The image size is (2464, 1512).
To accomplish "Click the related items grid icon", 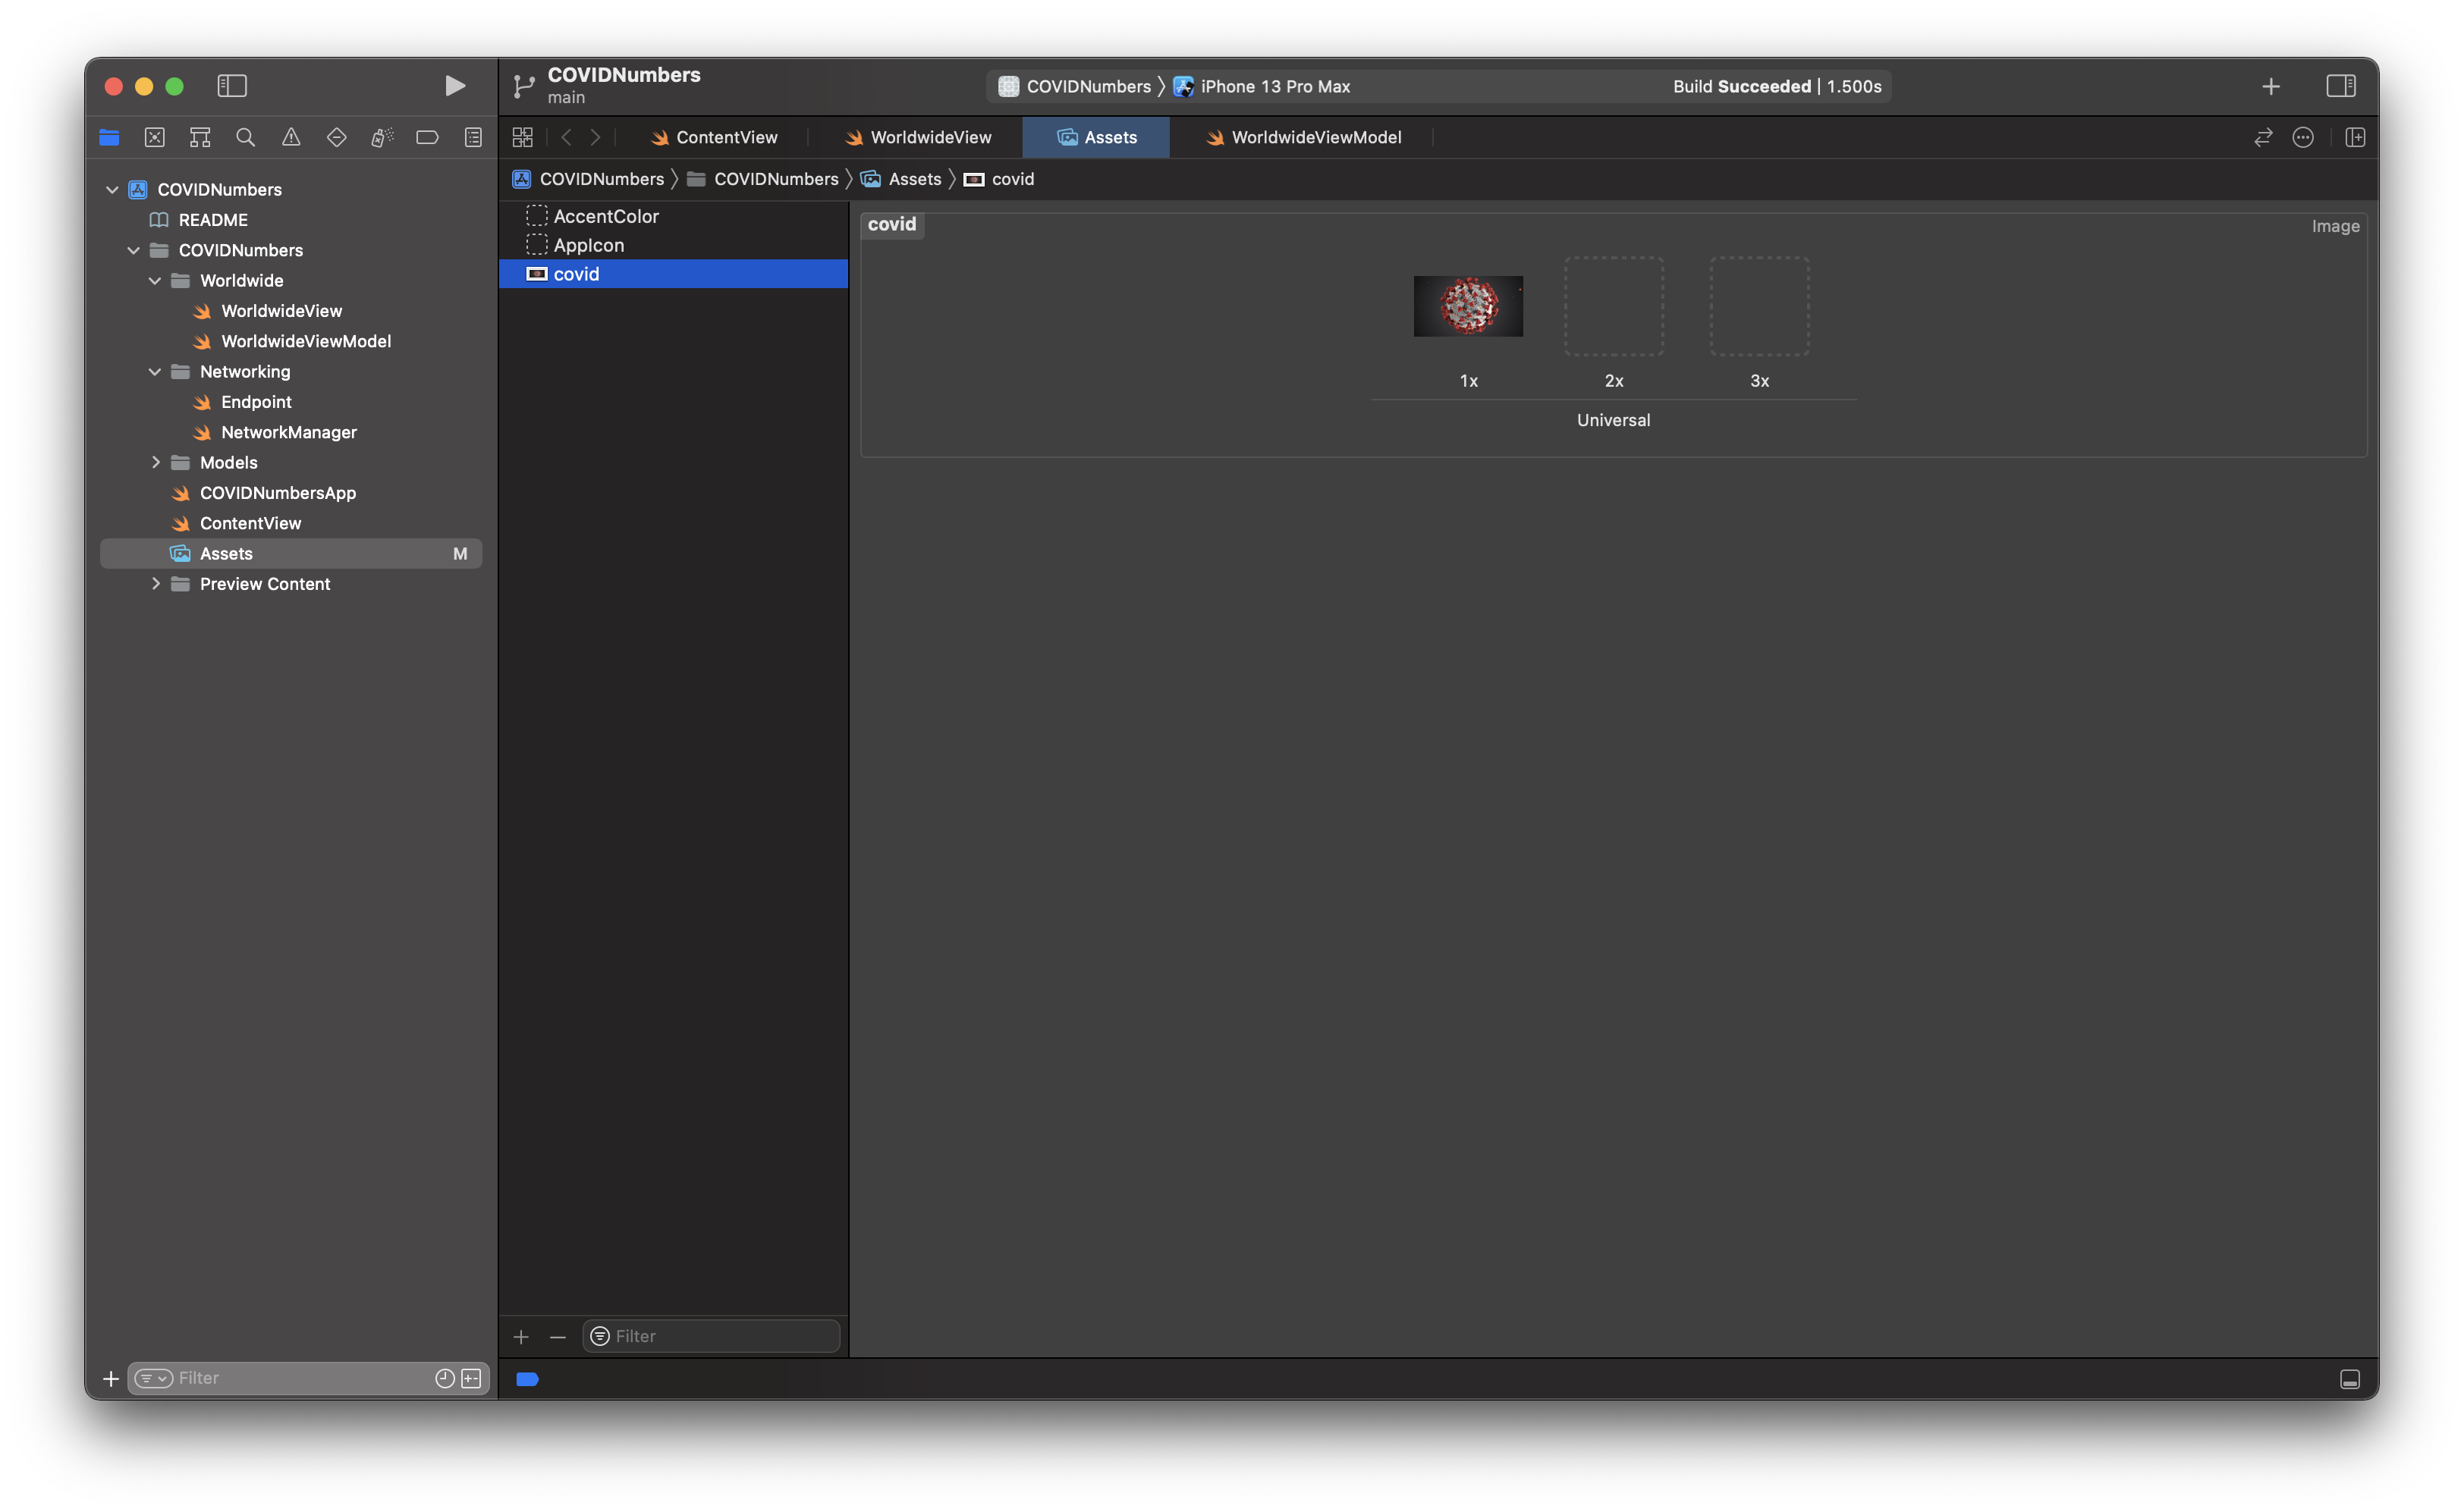I will (522, 137).
